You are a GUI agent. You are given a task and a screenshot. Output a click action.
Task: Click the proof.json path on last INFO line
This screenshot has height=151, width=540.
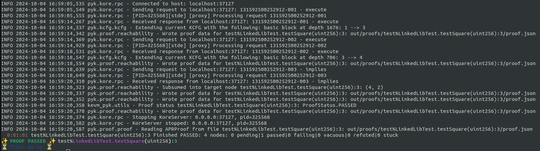440,129
